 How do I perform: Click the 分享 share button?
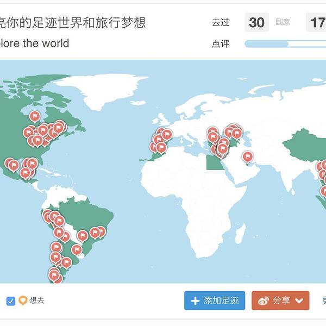[280, 301]
